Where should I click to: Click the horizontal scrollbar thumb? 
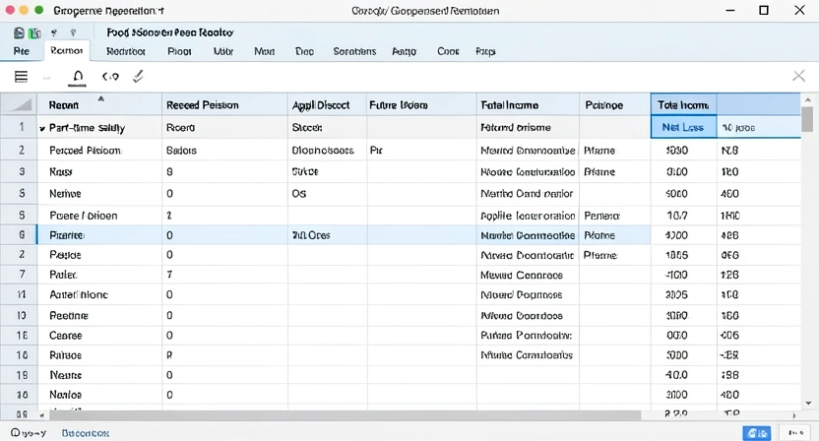[345, 415]
